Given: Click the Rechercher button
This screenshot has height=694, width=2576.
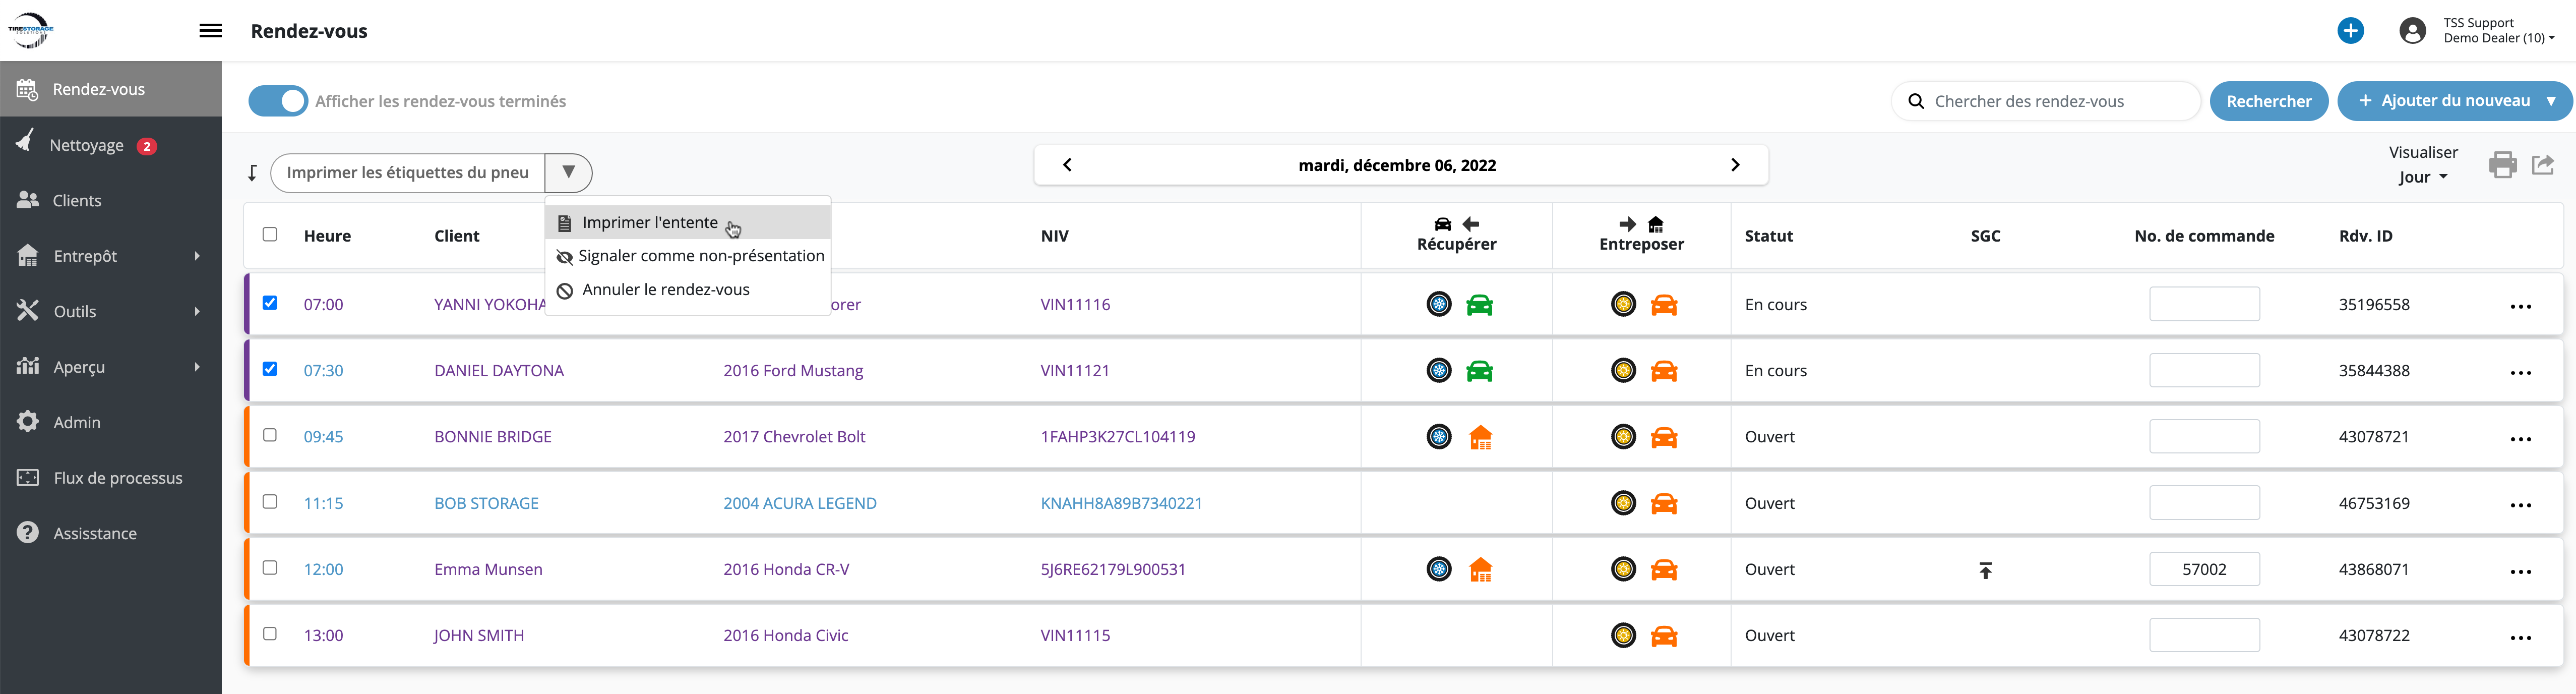Looking at the screenshot, I should 2268,101.
